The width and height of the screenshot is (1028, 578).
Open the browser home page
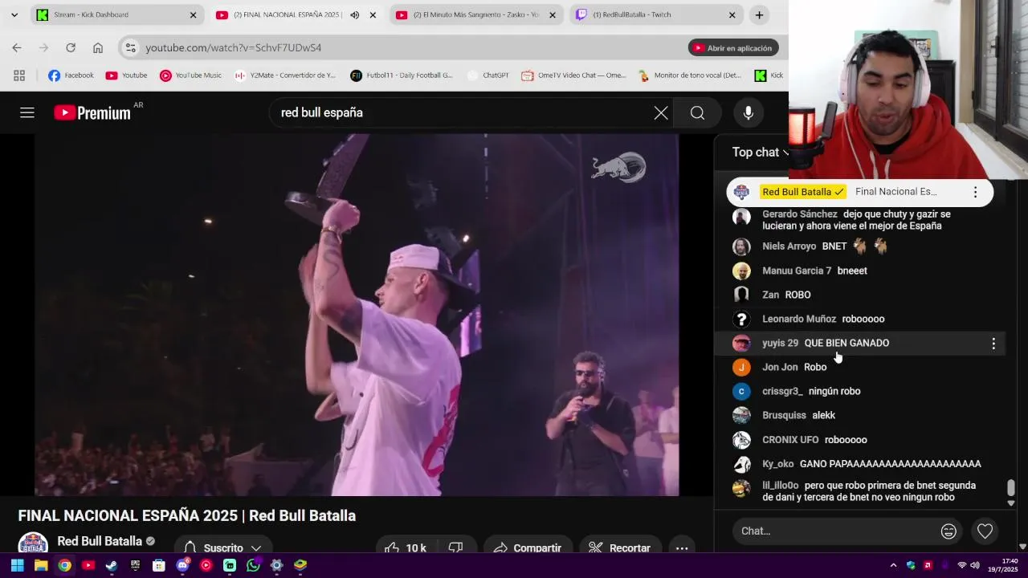coord(98,48)
